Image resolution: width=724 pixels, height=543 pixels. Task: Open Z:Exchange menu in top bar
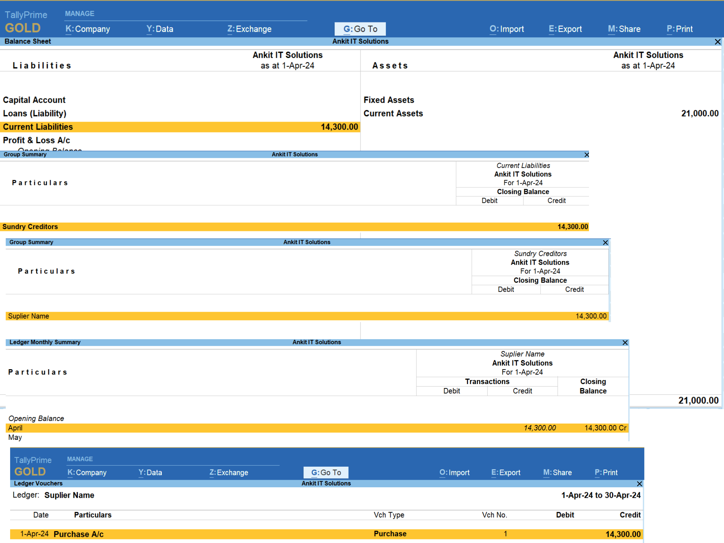[249, 29]
